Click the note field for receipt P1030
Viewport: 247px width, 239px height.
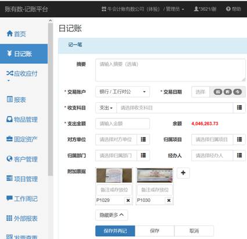155,190
